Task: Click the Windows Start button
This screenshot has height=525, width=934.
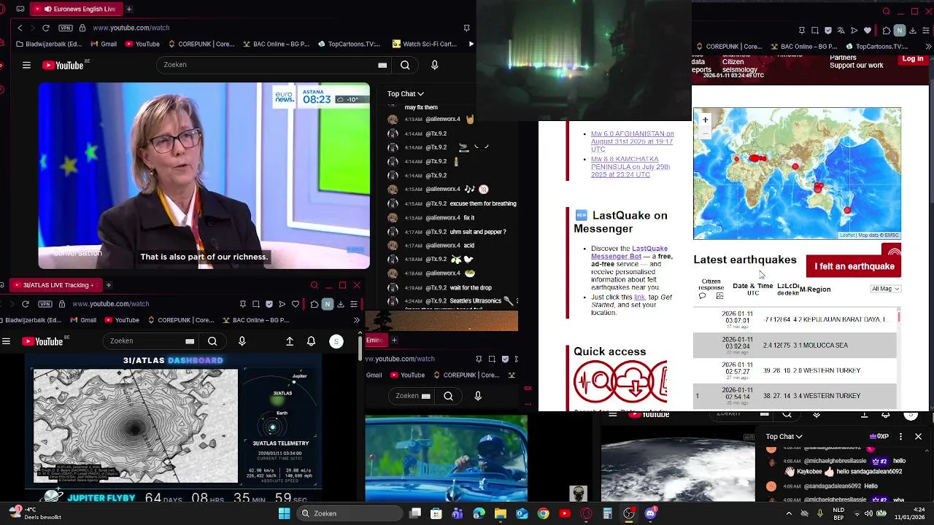Action: pyautogui.click(x=284, y=513)
